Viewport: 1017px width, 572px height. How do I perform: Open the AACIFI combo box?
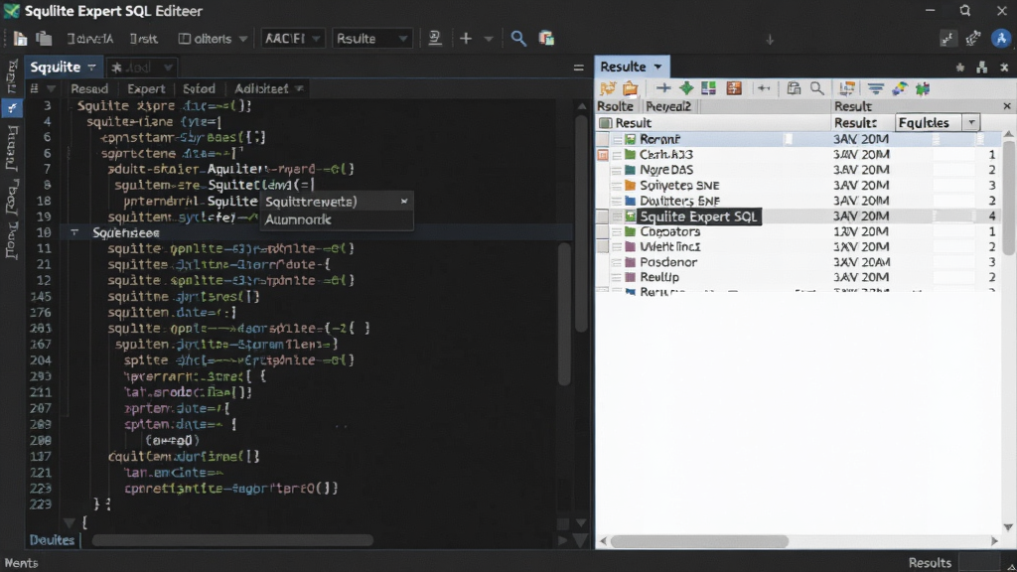(x=293, y=39)
